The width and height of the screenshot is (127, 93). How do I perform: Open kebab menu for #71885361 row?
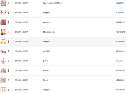click(8, 80)
